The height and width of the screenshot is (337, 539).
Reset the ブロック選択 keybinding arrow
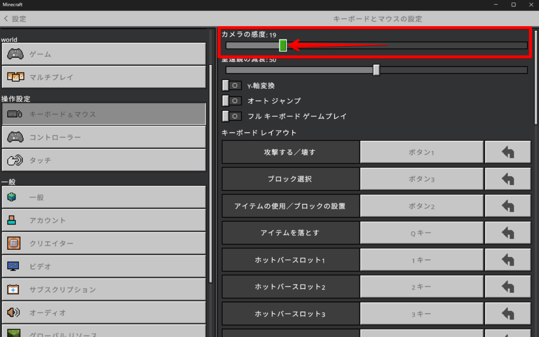coord(507,179)
